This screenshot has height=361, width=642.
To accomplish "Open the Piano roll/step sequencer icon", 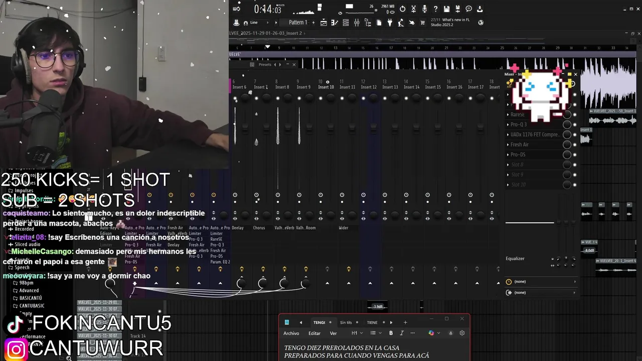I will point(335,23).
